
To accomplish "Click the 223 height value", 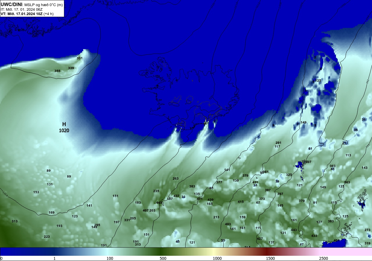I will pyautogui.click(x=47, y=237).
